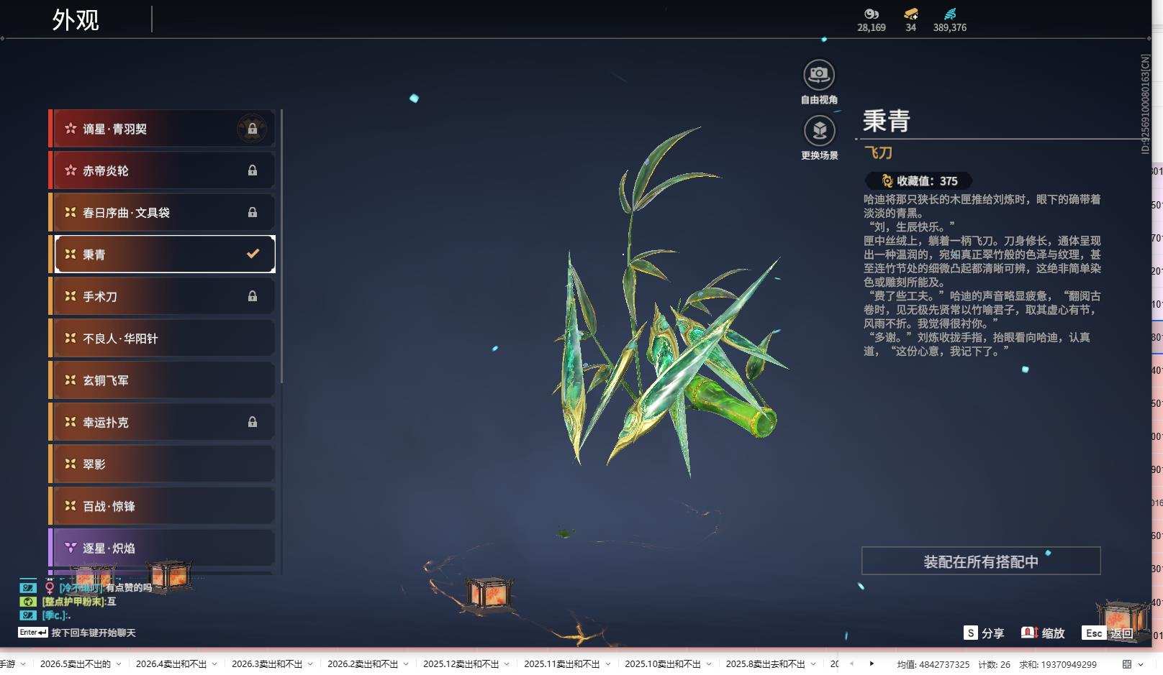Screen dimensions: 1163x675
Task: Click the feather currency icon above 389,376
Action: point(950,14)
